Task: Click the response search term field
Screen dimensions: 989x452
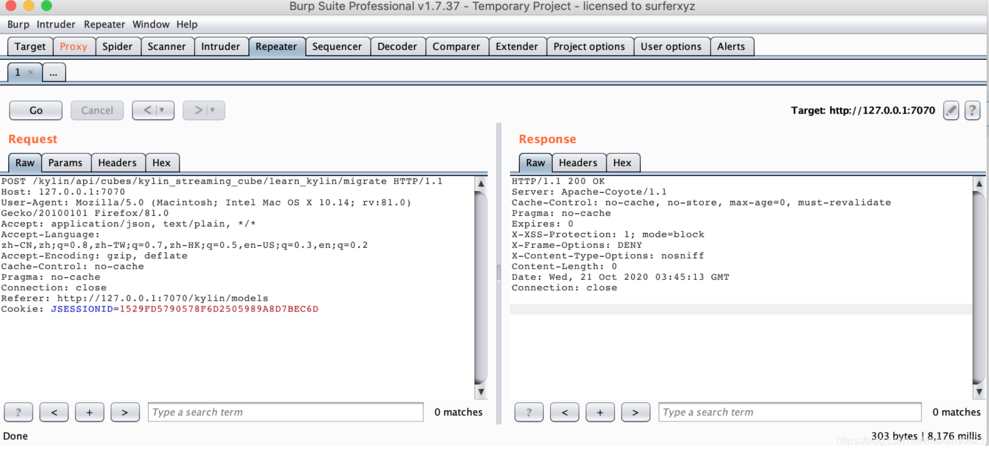Action: point(790,412)
